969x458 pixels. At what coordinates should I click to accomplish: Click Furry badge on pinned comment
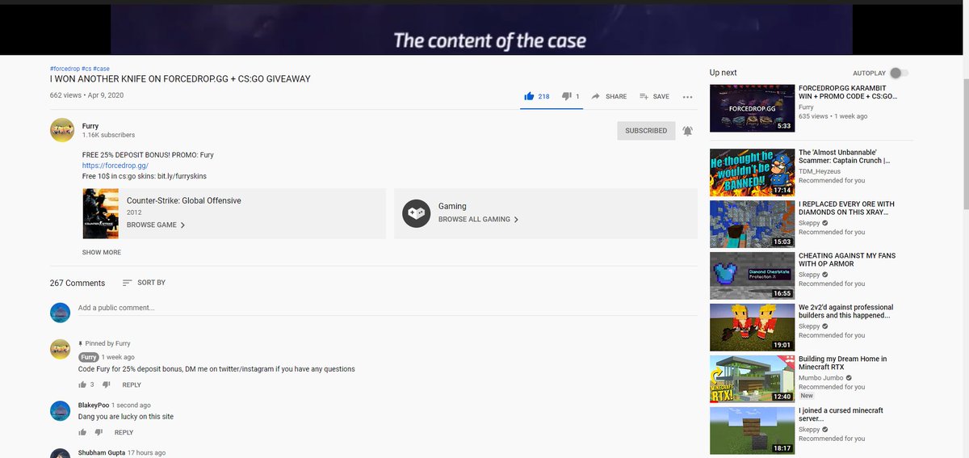(x=88, y=357)
